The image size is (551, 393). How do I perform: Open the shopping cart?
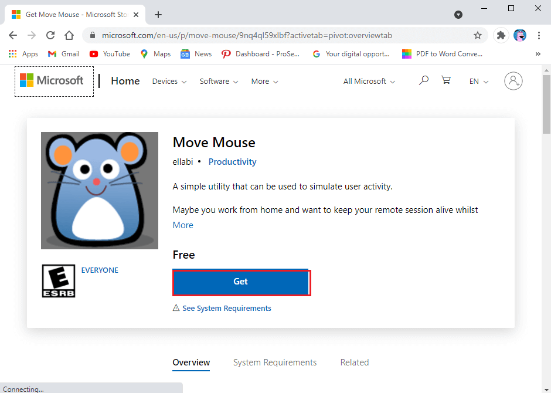point(446,80)
